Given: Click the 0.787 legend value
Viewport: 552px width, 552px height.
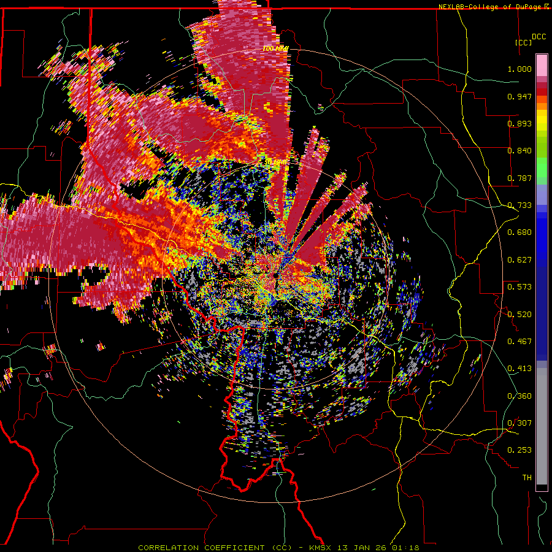Looking at the screenshot, I should 519,178.
